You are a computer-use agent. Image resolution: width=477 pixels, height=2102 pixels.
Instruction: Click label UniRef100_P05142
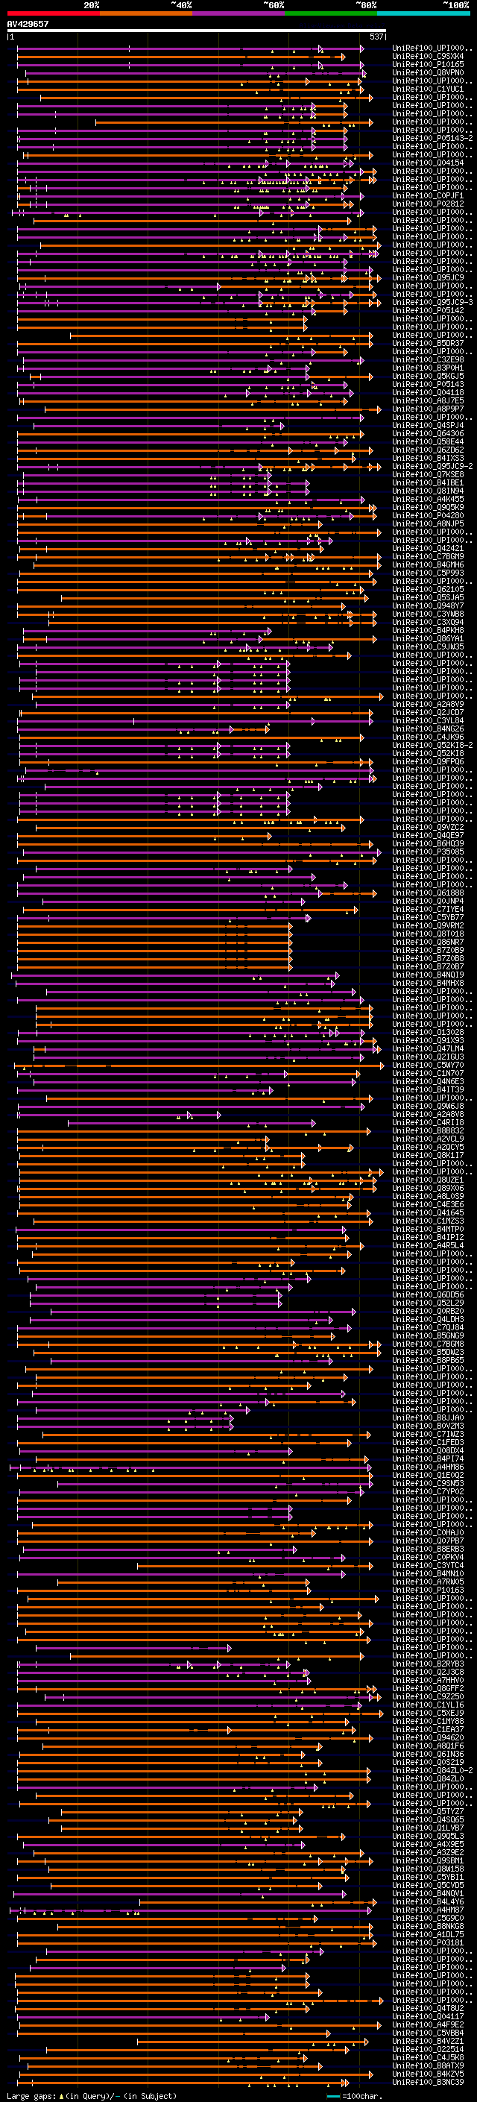pos(428,311)
